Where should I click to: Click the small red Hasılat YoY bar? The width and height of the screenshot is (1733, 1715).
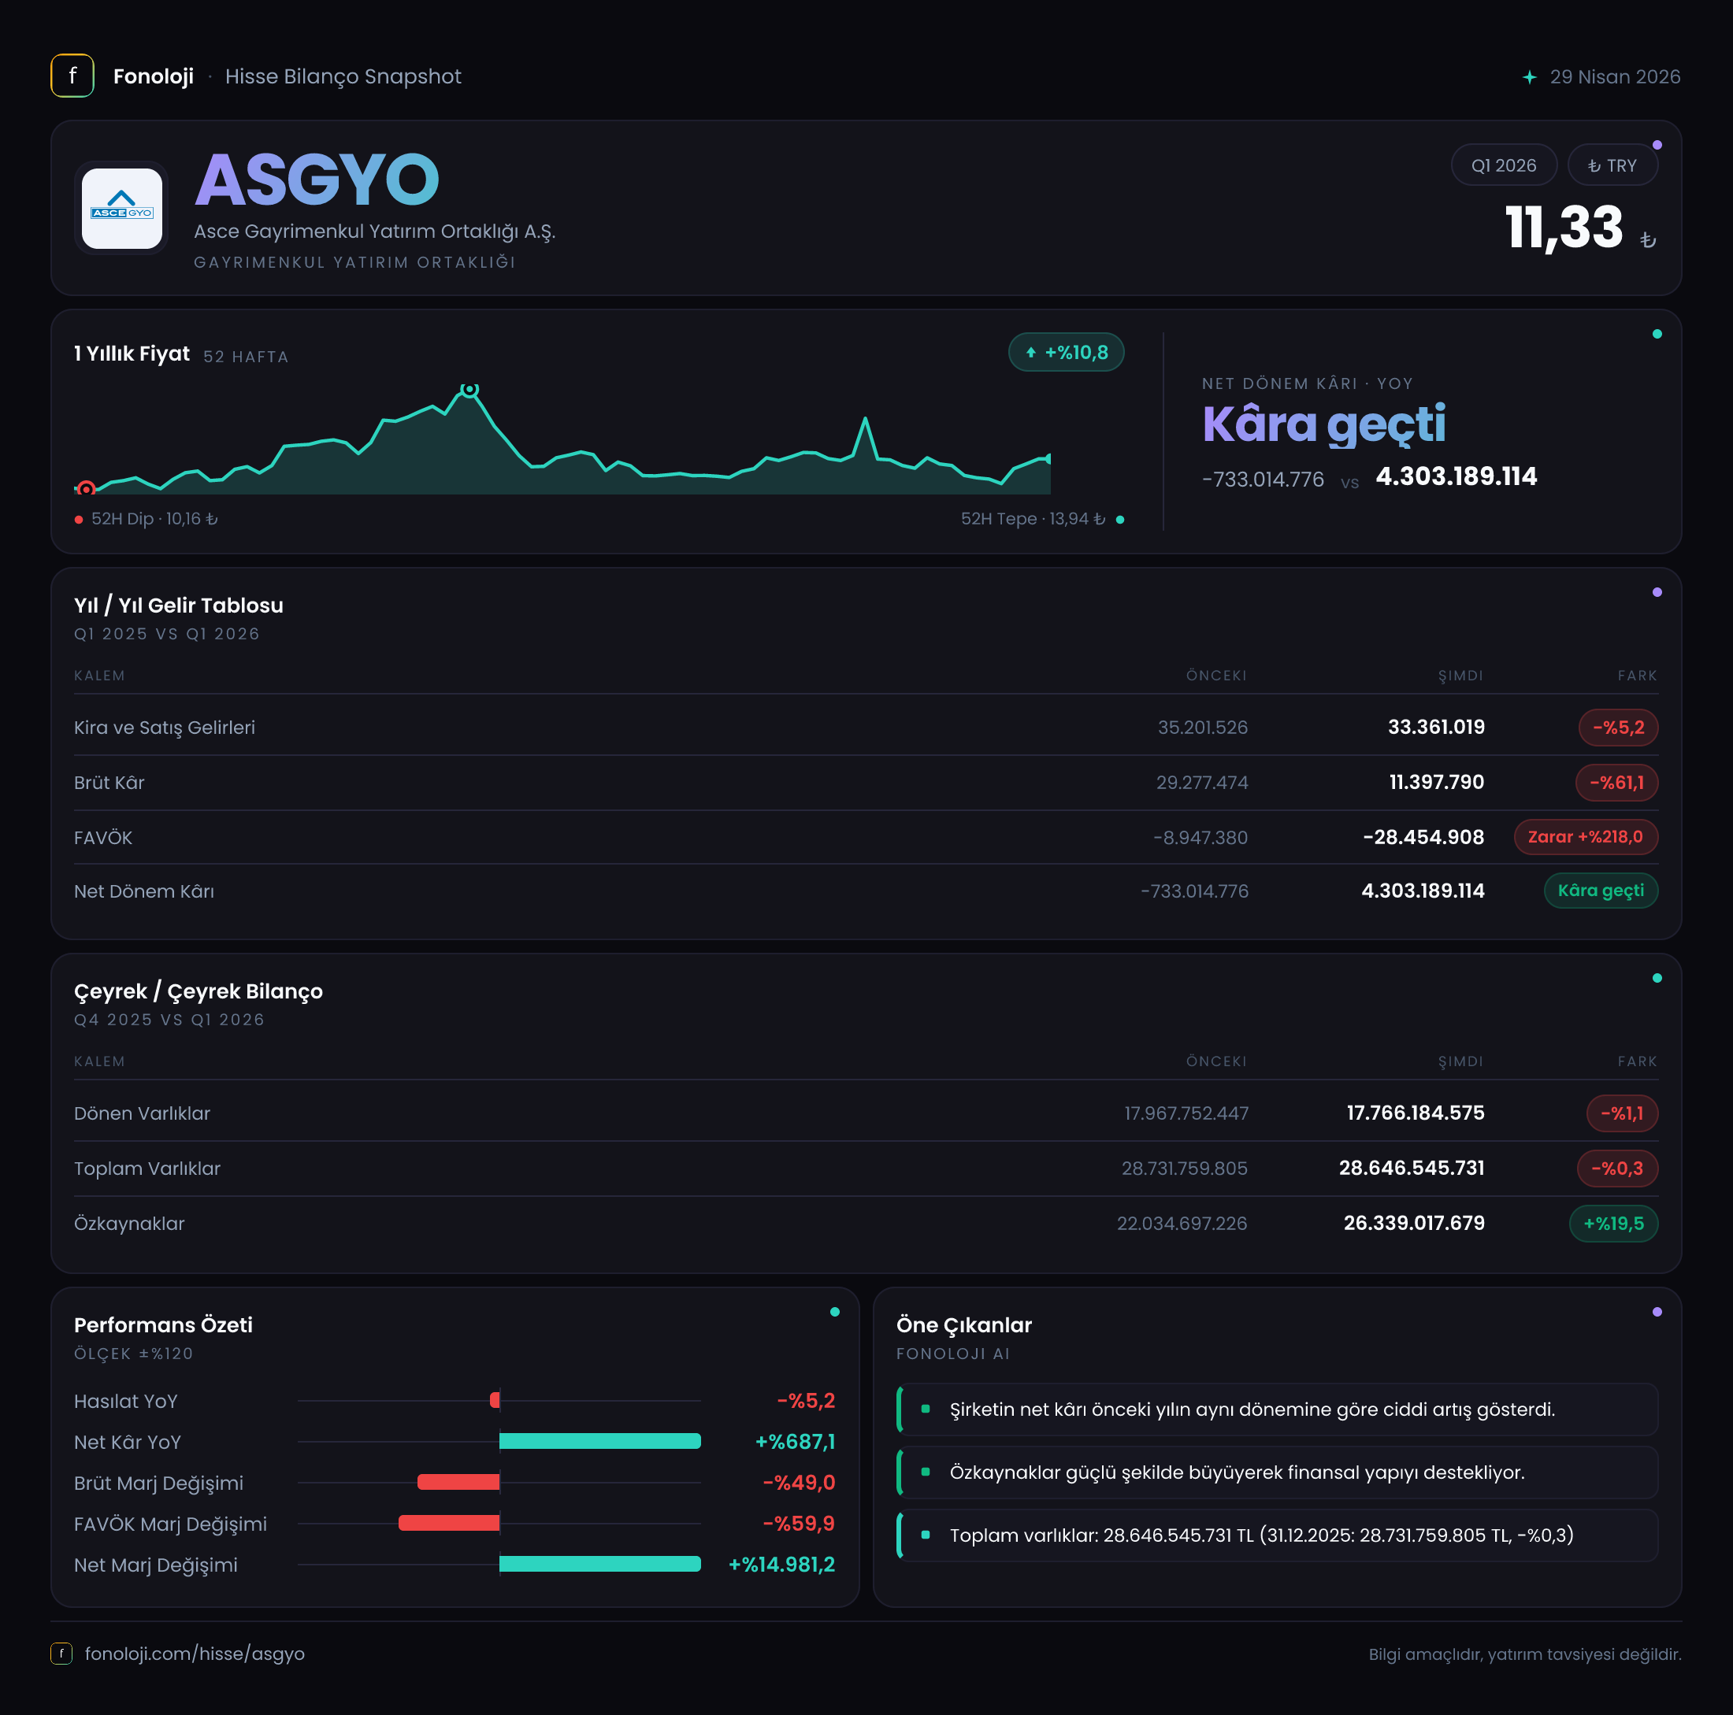pyautogui.click(x=495, y=1400)
